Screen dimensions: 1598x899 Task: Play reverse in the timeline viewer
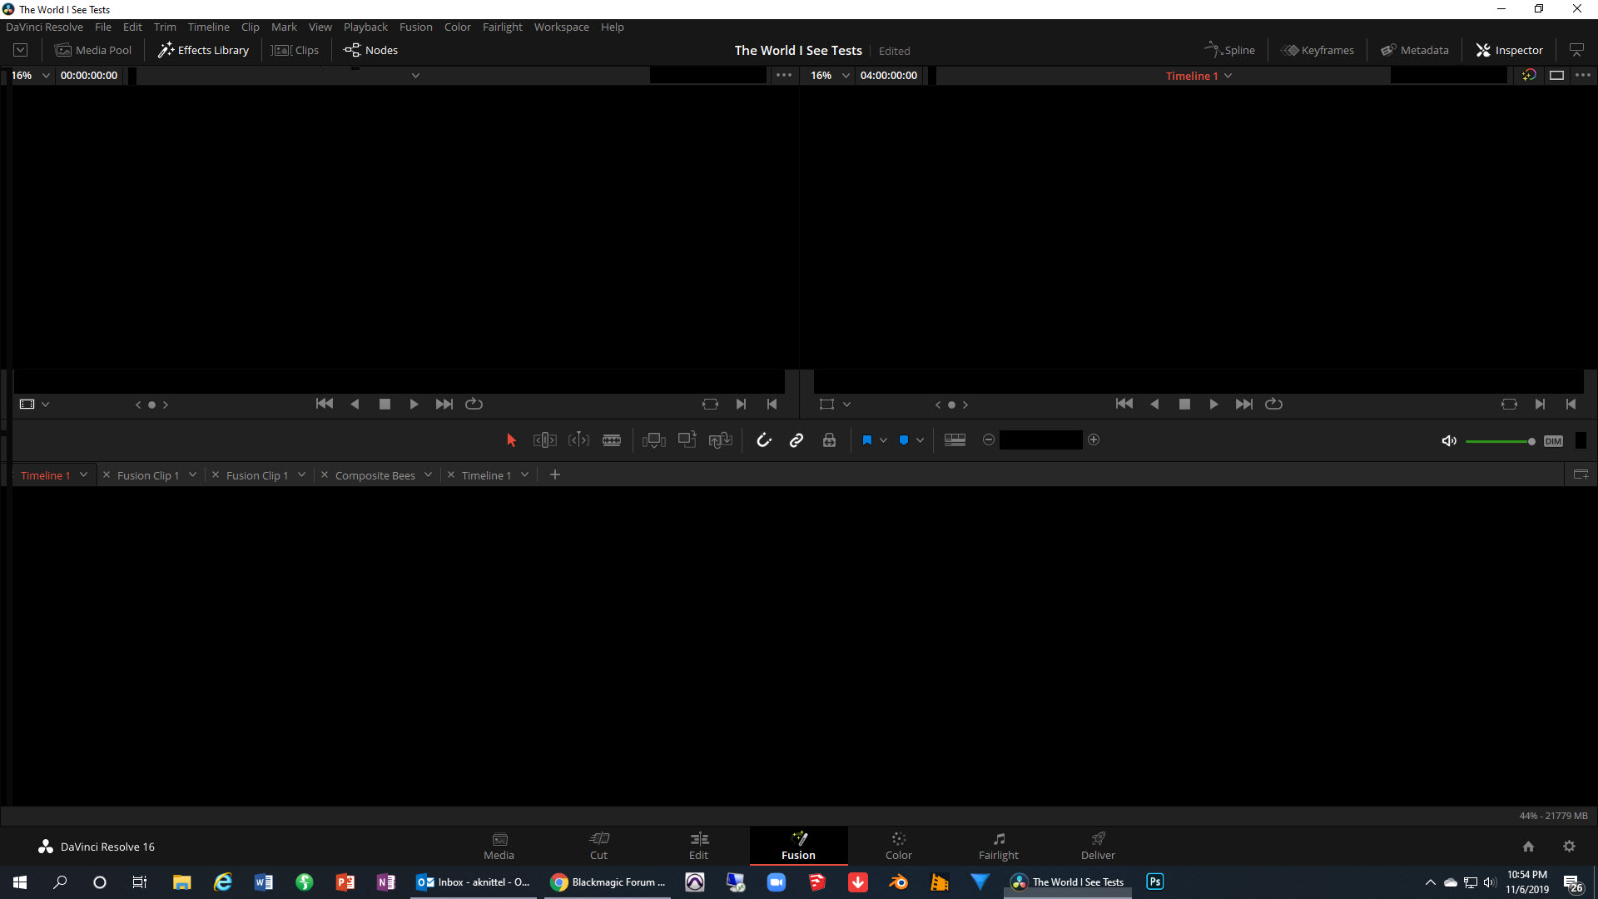click(x=1154, y=404)
